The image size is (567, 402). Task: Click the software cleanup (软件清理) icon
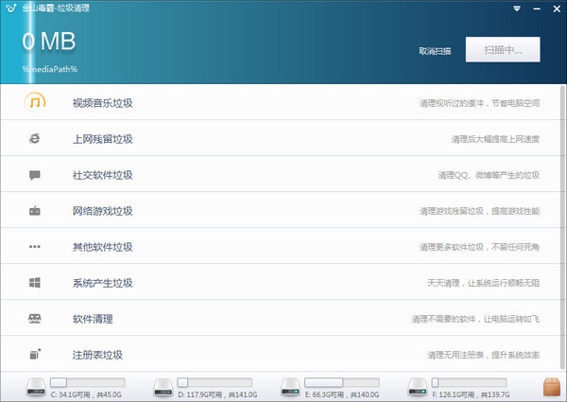[x=35, y=319]
